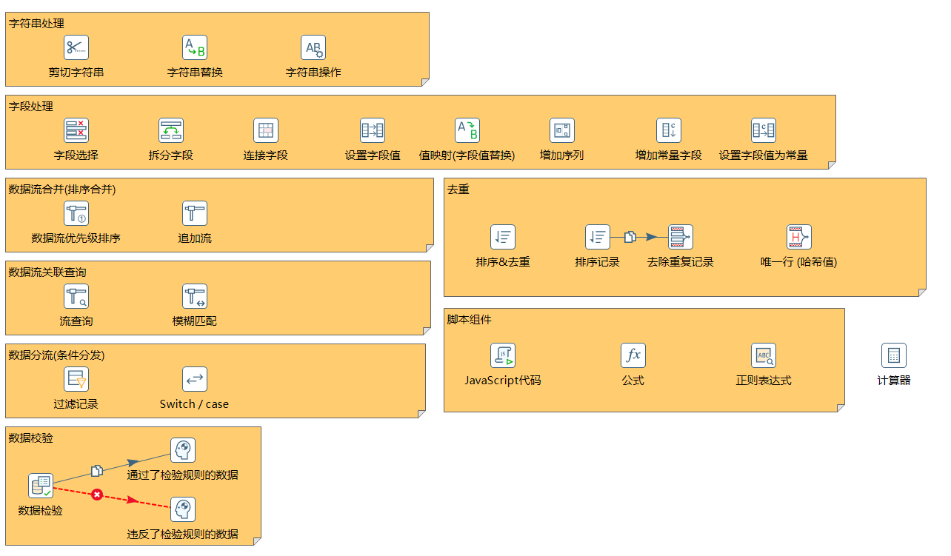
Task: Click the 排序&去重 icon
Action: (503, 237)
